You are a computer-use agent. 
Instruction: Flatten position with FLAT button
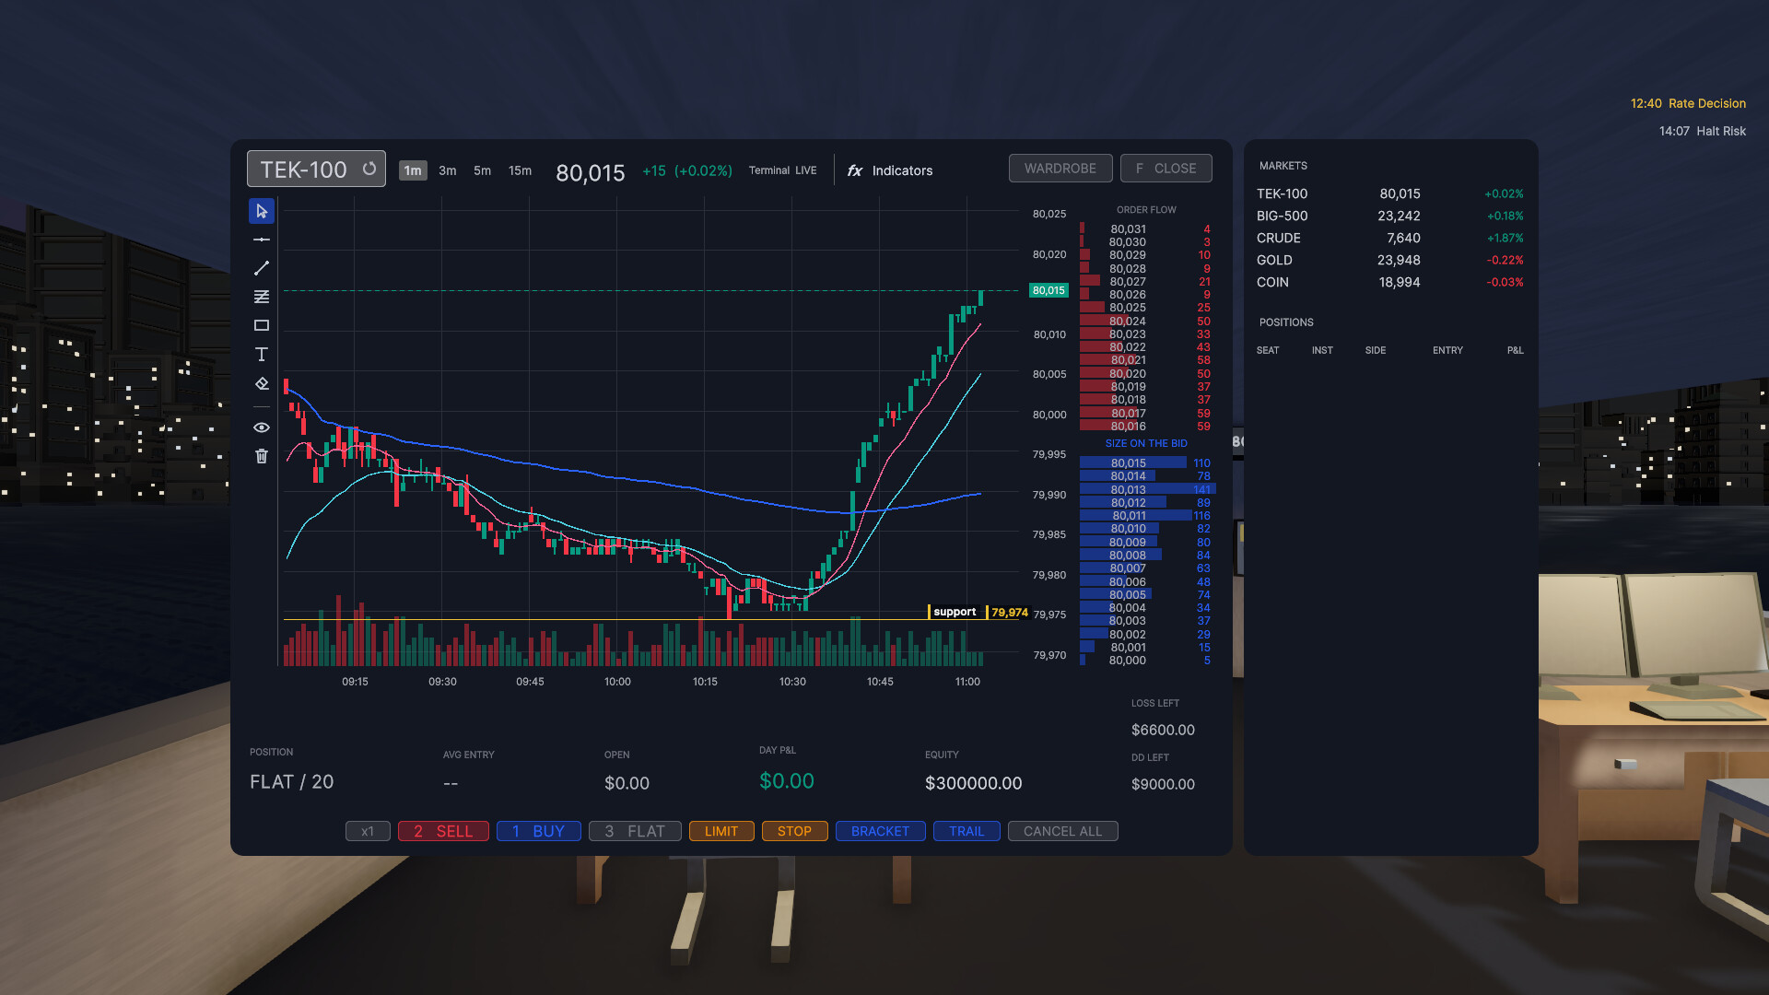click(635, 831)
